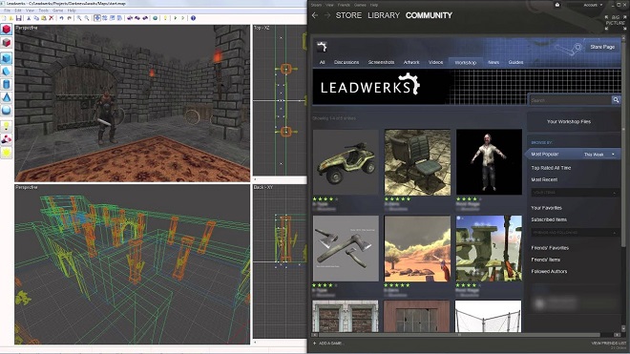
Task: Switch to the Guides tab
Action: click(x=515, y=62)
